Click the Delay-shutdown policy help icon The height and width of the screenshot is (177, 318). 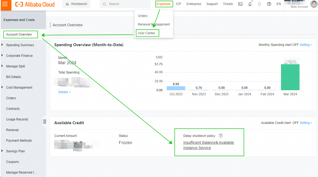click(x=221, y=136)
